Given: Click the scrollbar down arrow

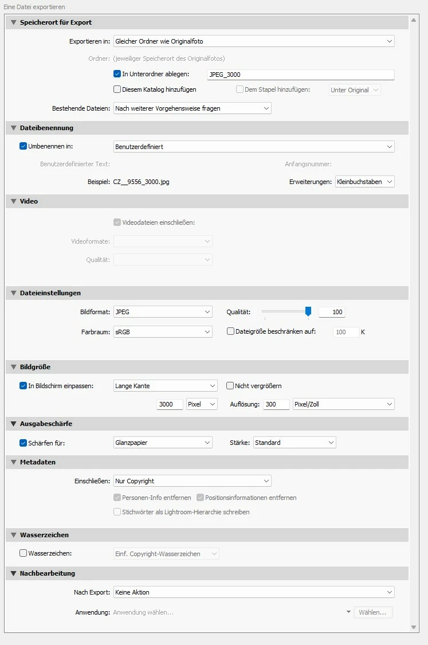Looking at the screenshot, I should pyautogui.click(x=414, y=627).
